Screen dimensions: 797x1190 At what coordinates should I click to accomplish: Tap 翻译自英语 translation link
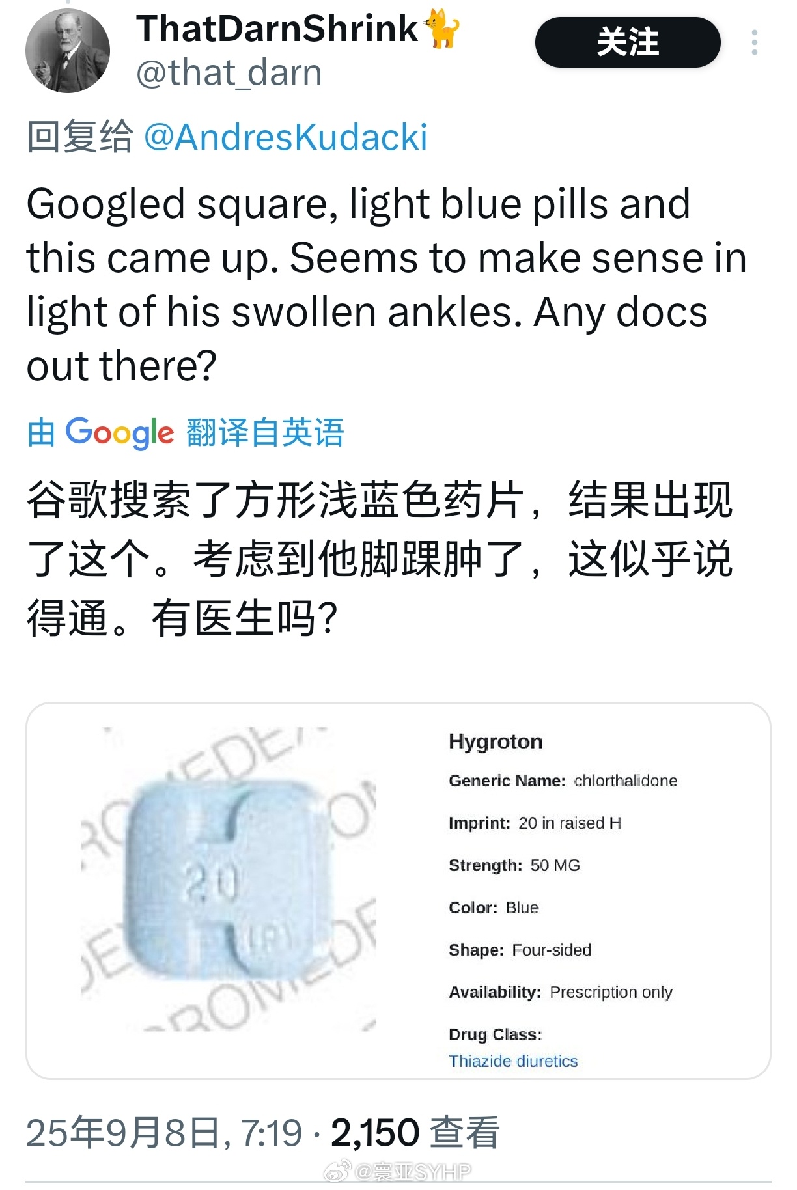coord(265,432)
